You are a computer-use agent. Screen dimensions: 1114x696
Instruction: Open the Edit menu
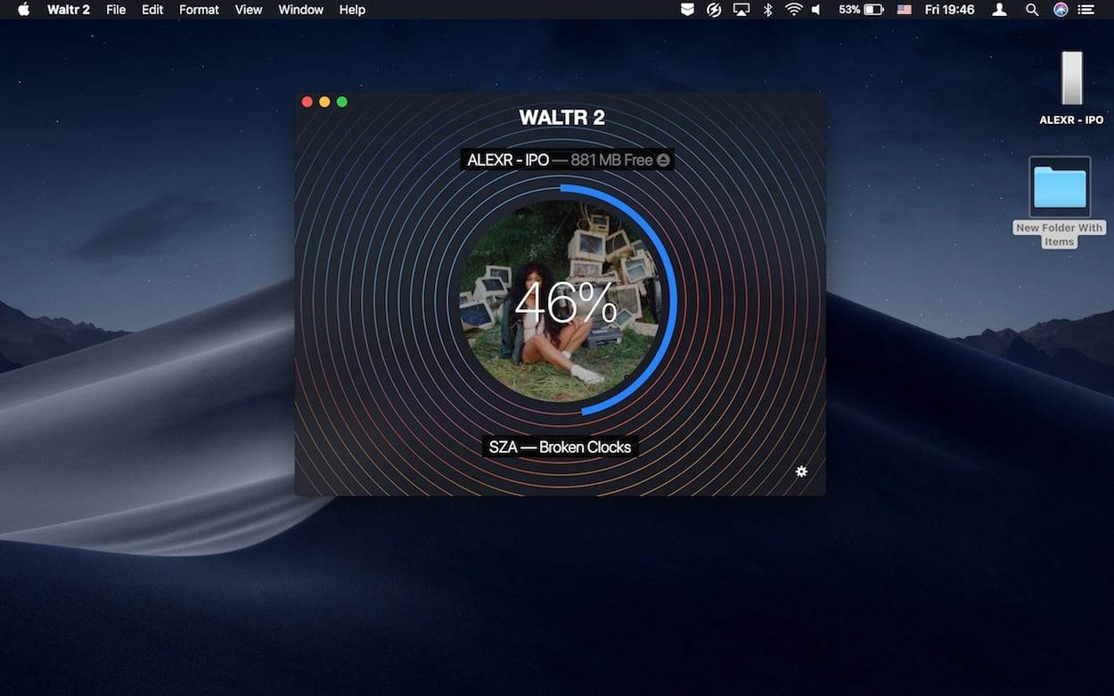tap(152, 10)
